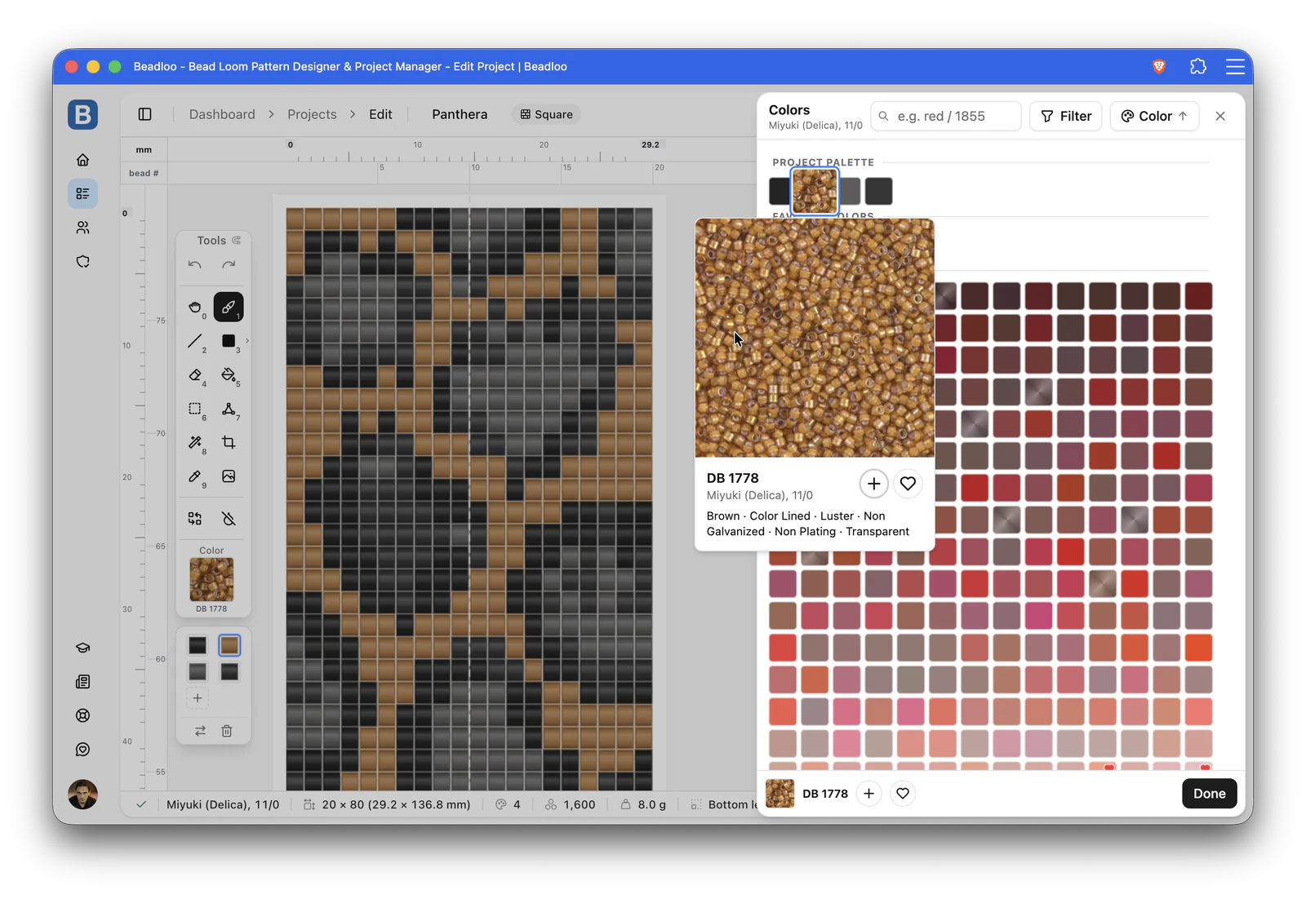Search colors in the search field
1306x921 pixels.
(x=946, y=116)
